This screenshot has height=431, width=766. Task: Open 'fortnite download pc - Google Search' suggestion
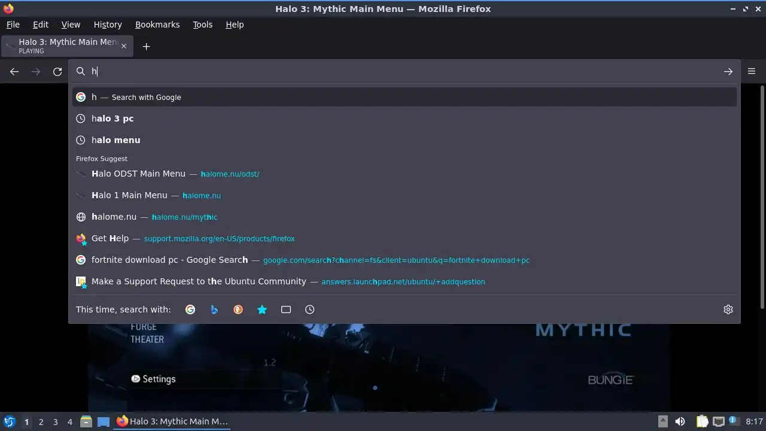click(x=404, y=260)
